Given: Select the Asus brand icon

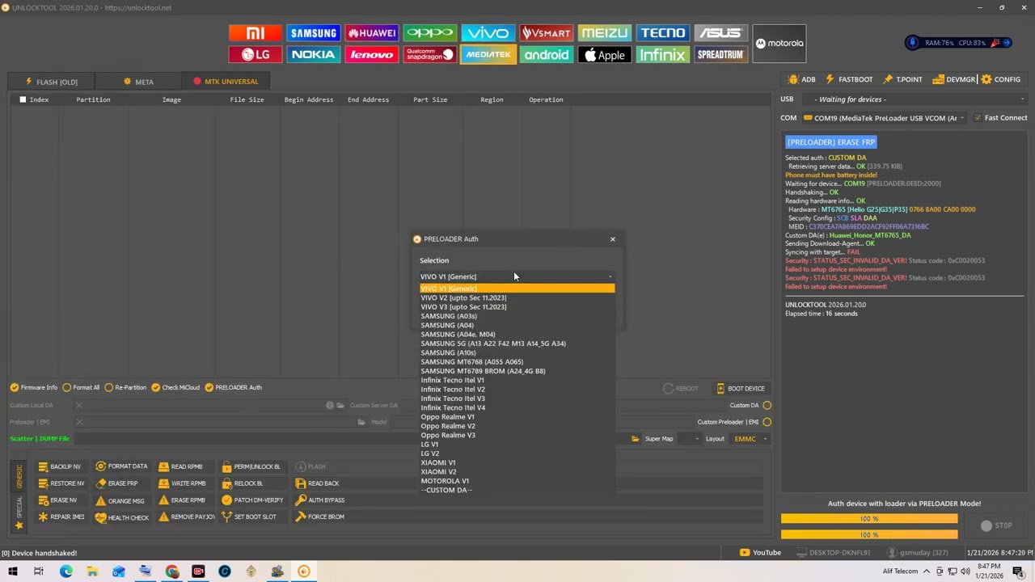Looking at the screenshot, I should click(721, 33).
